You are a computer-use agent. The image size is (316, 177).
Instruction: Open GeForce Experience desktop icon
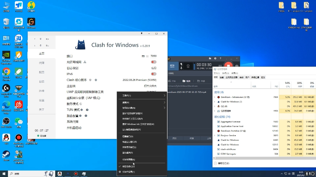[x=6, y=58]
